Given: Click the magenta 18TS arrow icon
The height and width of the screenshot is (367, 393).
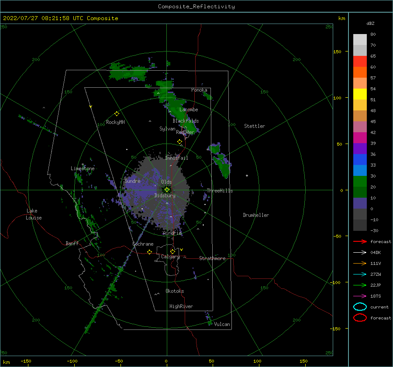Looking at the screenshot, I should (x=360, y=296).
